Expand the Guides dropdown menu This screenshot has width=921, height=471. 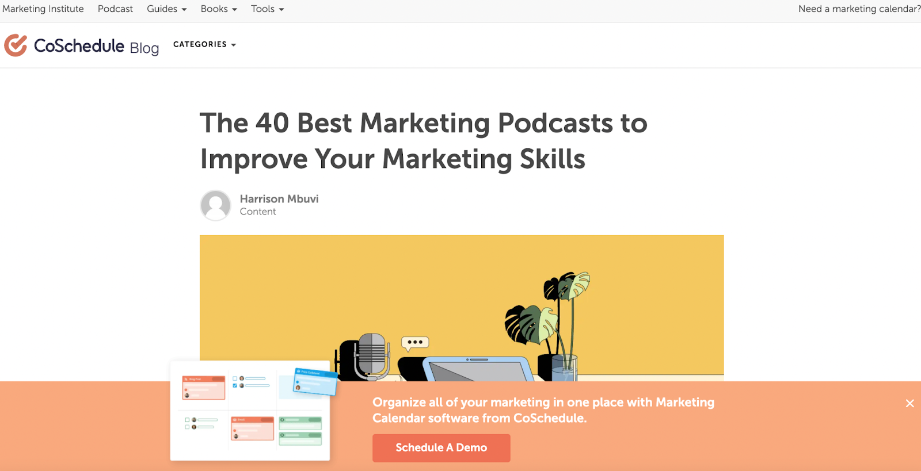click(x=166, y=9)
